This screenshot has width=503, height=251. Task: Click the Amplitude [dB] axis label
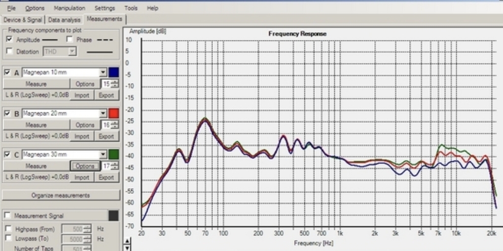pos(148,31)
